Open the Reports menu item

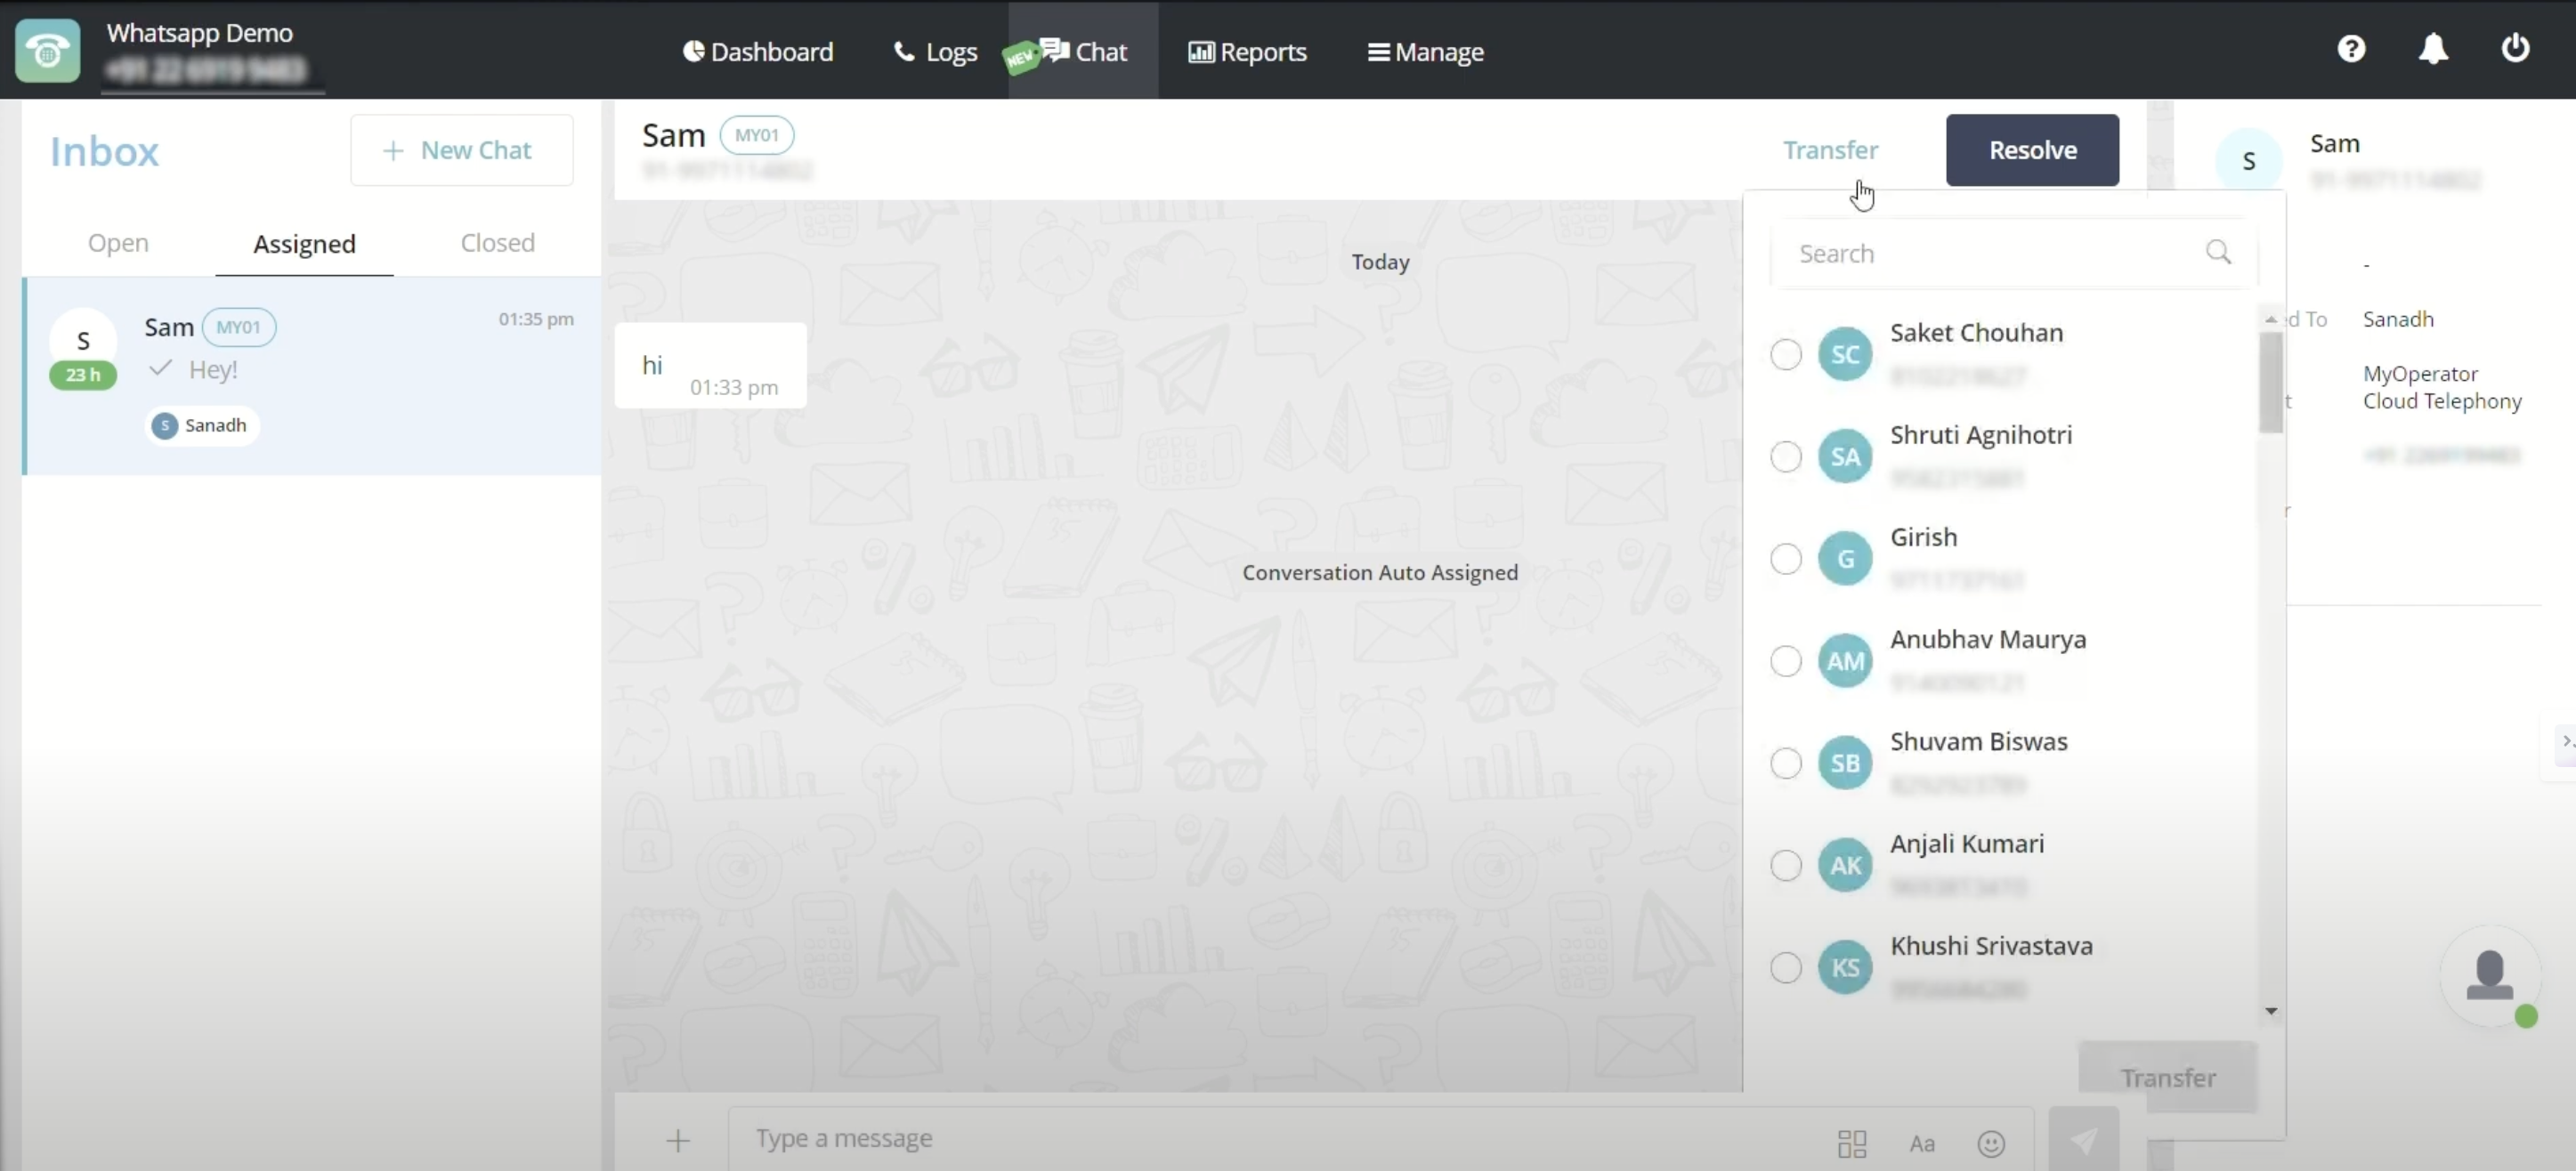(1247, 52)
